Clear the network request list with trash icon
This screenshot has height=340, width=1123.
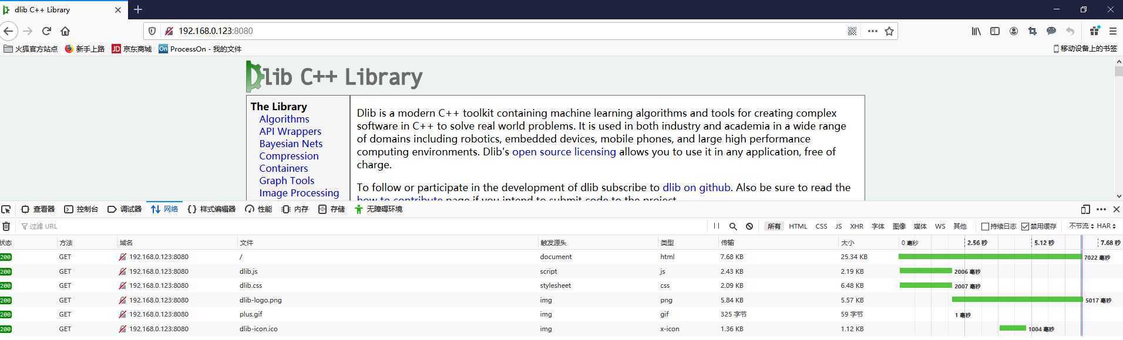pyautogui.click(x=6, y=226)
